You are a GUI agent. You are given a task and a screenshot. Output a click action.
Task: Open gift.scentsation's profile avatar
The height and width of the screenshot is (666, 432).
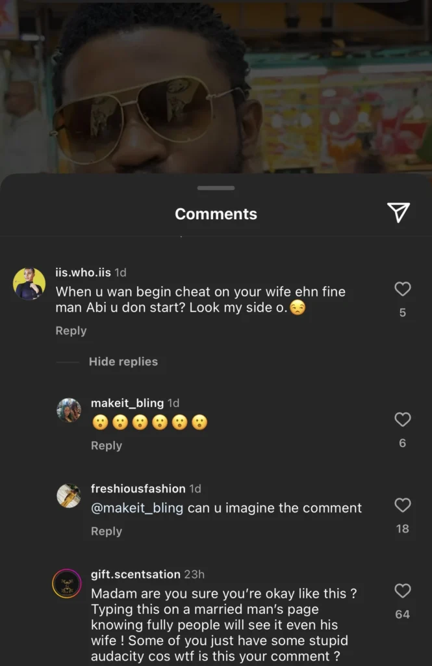coord(69,583)
